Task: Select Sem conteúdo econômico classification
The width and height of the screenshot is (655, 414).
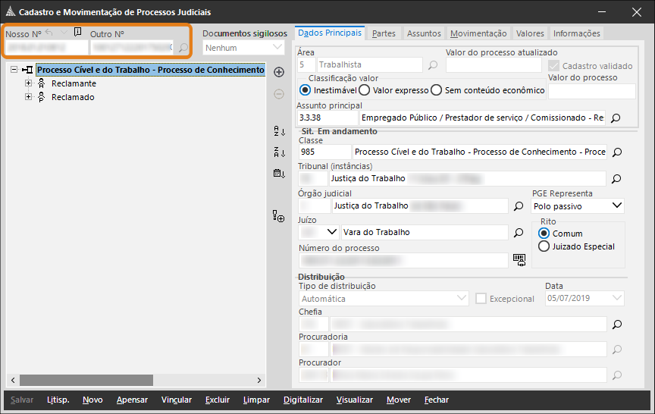Action: click(436, 90)
